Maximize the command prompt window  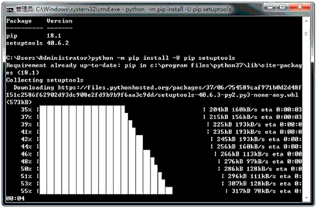pyautogui.click(x=283, y=8)
